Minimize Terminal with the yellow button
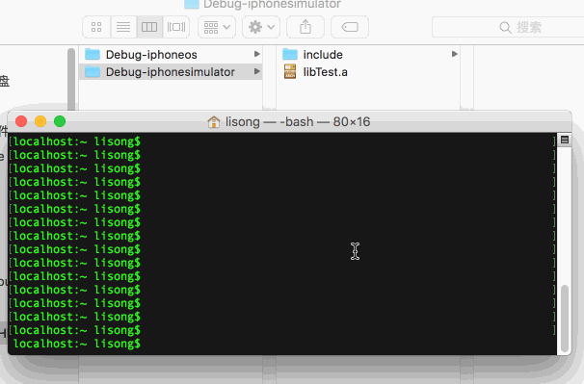Image resolution: width=584 pixels, height=384 pixels. click(40, 121)
